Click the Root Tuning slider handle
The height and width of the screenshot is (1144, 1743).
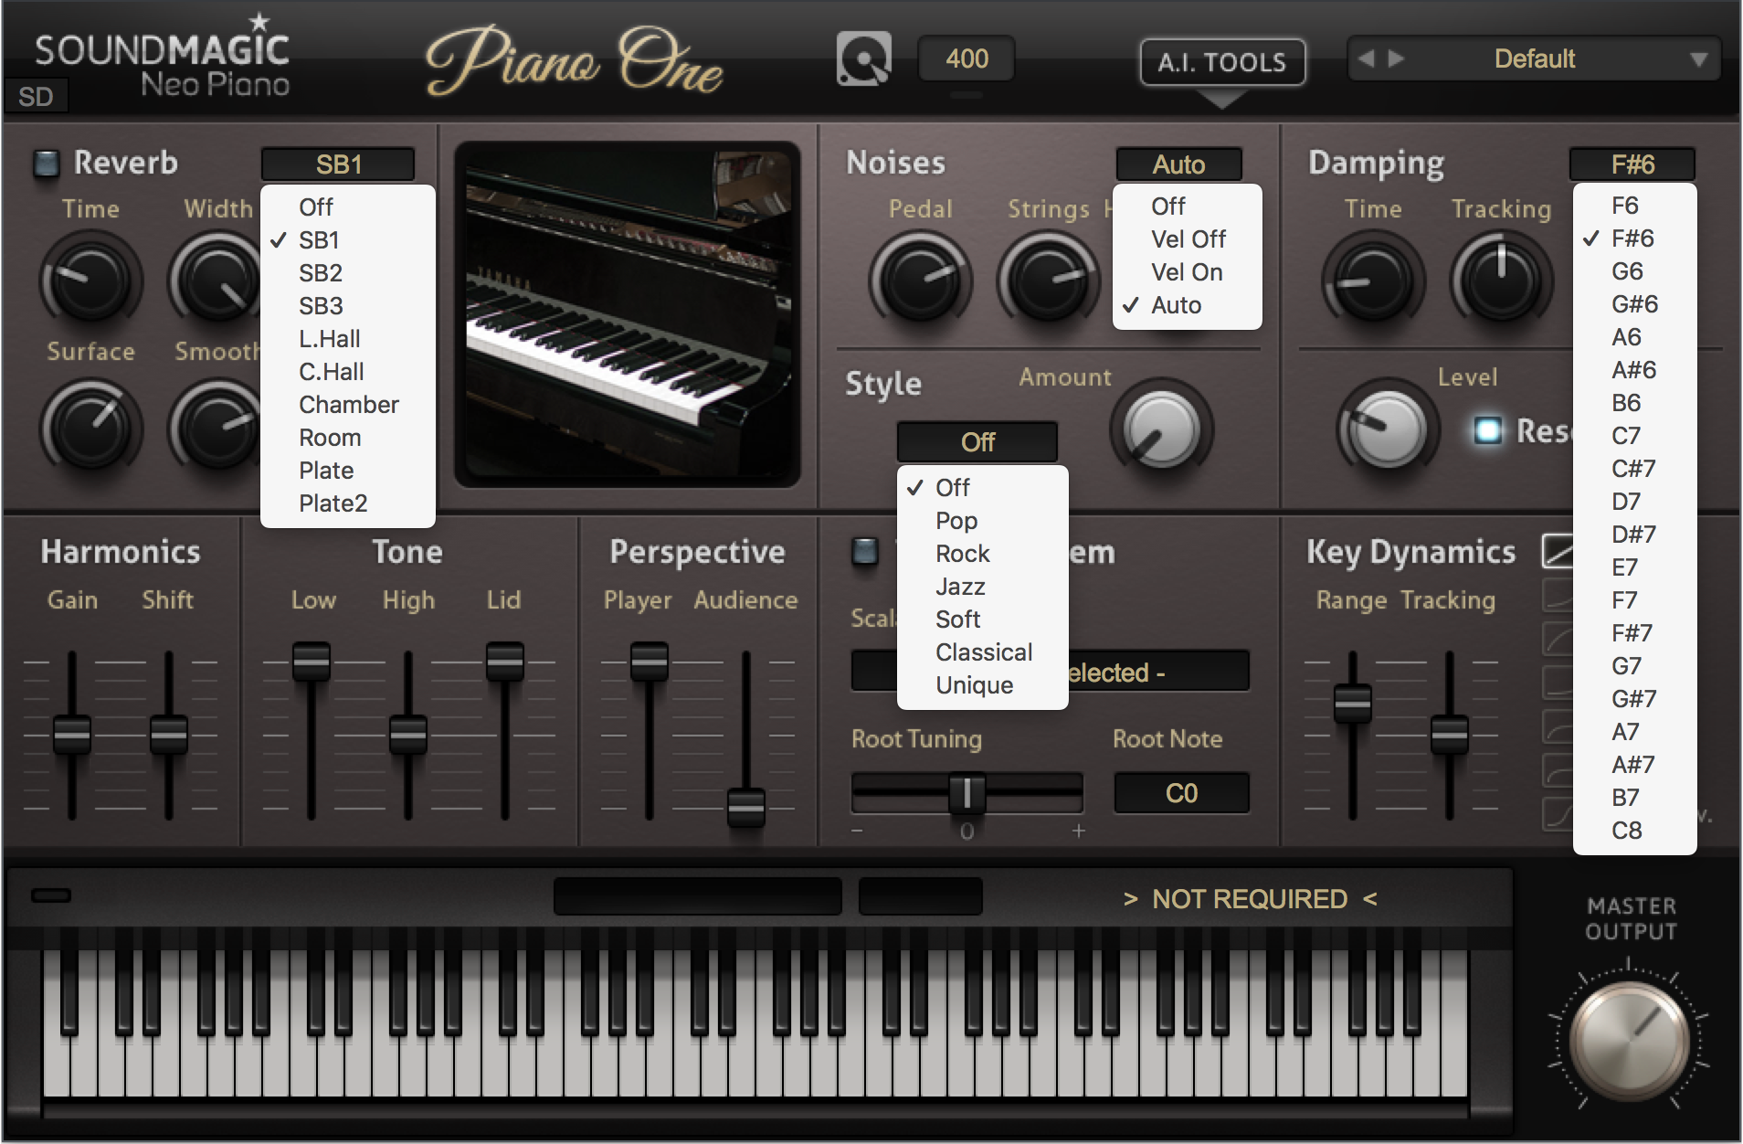coord(967,793)
